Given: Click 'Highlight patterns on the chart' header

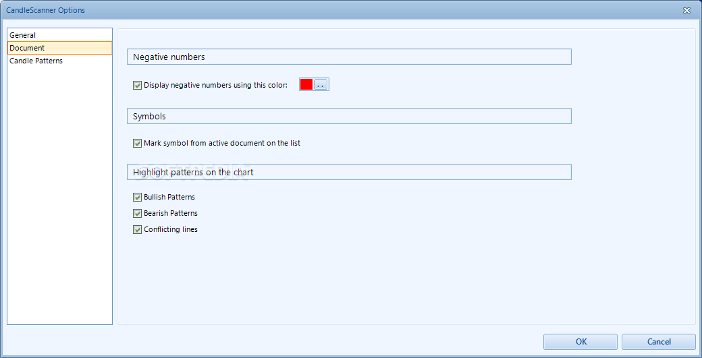Looking at the screenshot, I should 349,172.
